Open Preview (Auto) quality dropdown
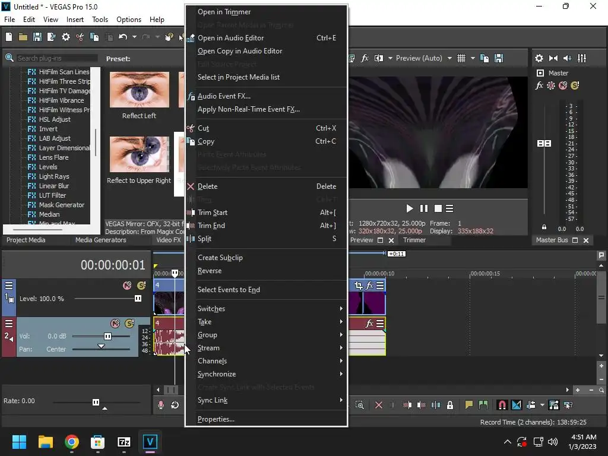This screenshot has width=608, height=456. pyautogui.click(x=449, y=58)
